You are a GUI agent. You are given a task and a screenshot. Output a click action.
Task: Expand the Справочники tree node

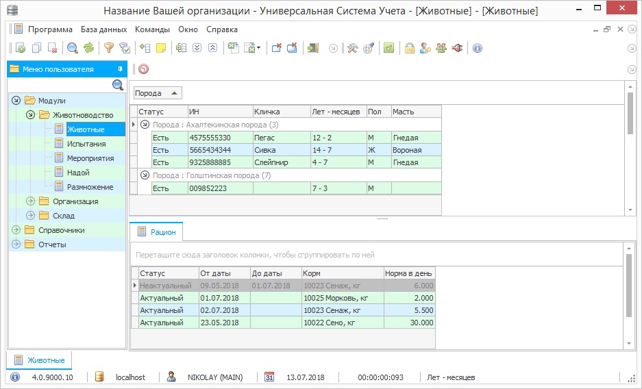[x=16, y=230]
